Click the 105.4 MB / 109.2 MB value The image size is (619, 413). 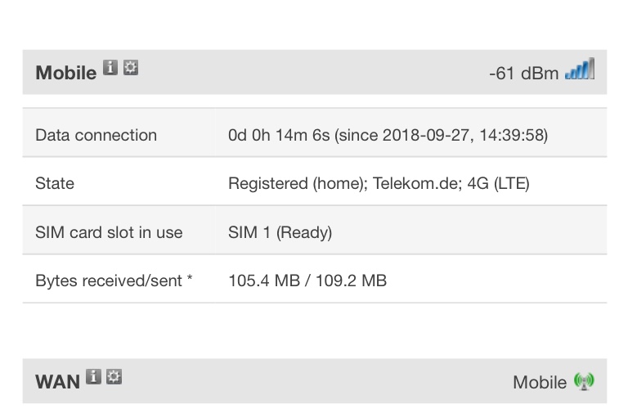click(307, 281)
